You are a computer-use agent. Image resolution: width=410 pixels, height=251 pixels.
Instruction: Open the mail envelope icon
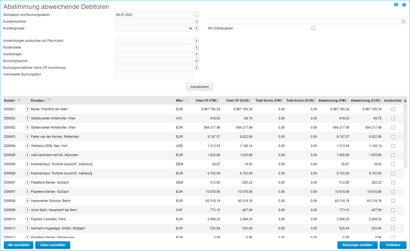(396, 5)
